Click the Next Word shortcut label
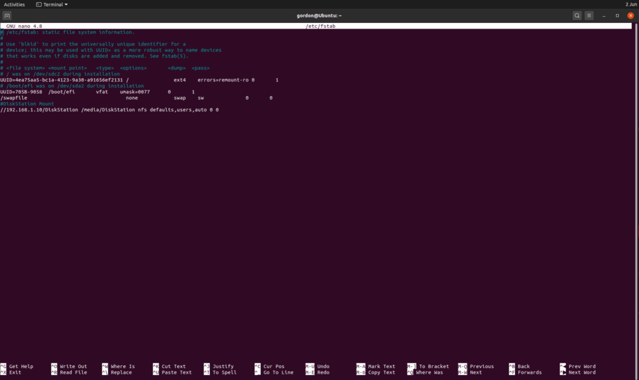The image size is (639, 380). (582, 372)
